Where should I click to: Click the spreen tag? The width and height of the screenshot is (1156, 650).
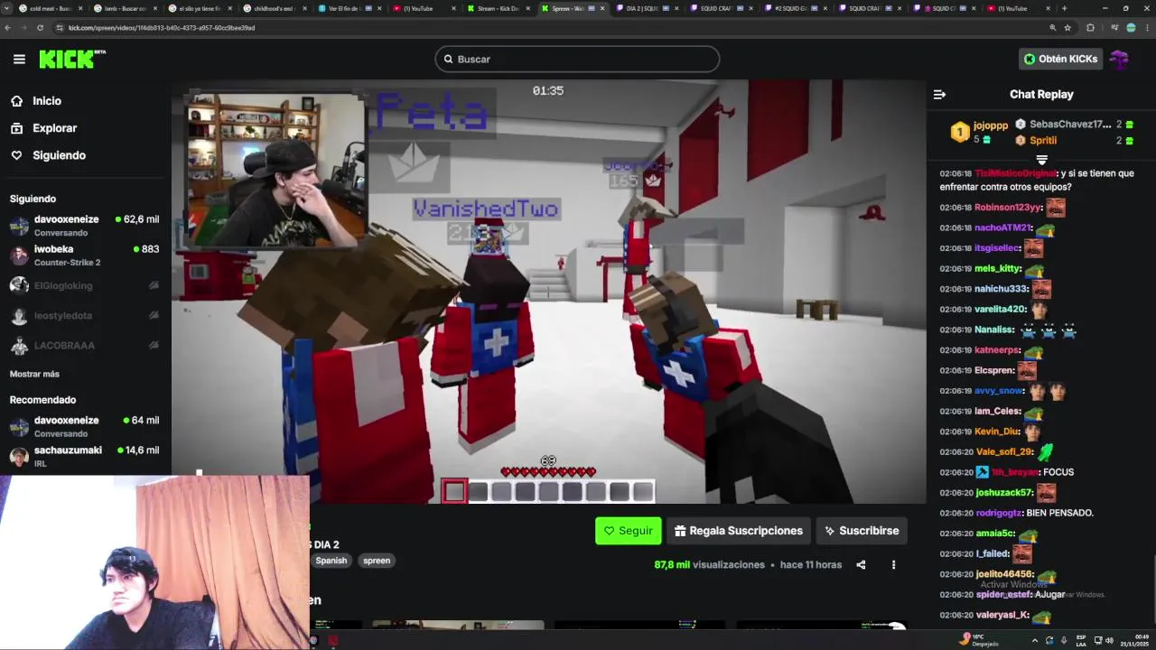click(377, 561)
